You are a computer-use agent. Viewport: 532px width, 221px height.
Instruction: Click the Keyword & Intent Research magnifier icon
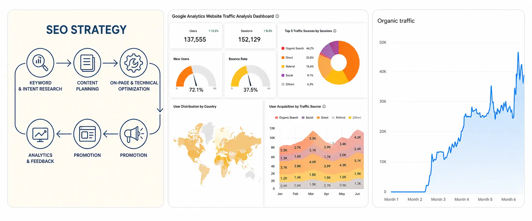click(x=40, y=63)
